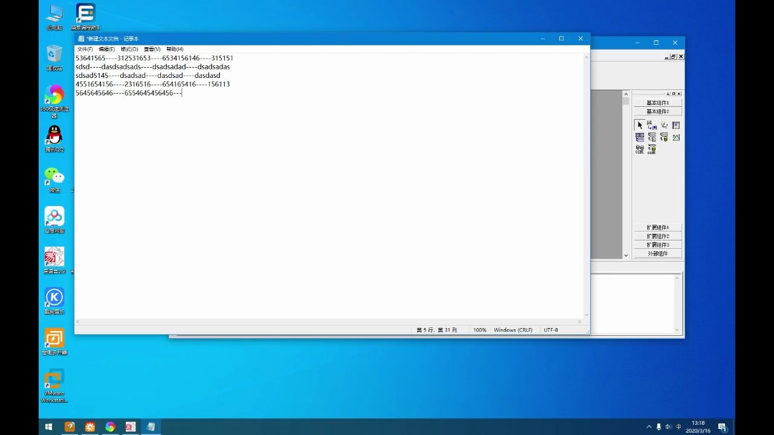Select the Recycle Bin desktop icon

[x=54, y=57]
